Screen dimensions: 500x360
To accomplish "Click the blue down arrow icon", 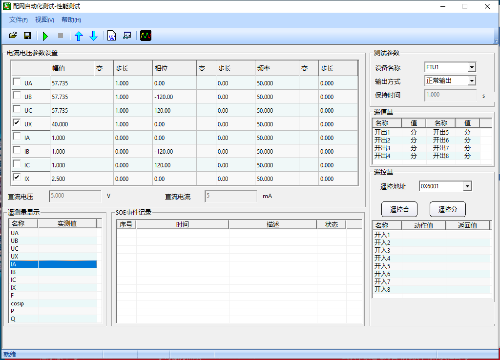I will click(x=93, y=36).
